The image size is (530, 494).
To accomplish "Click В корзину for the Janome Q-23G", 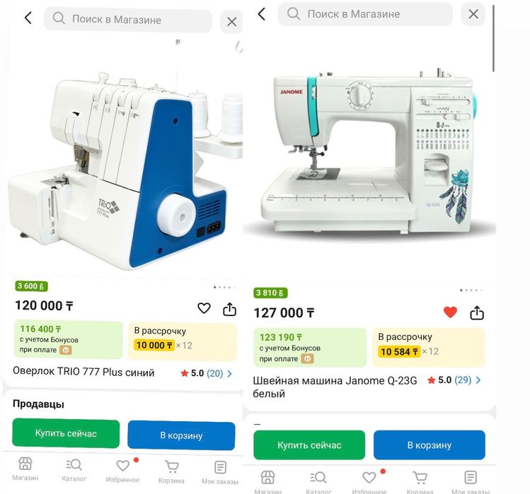I will coord(430,445).
